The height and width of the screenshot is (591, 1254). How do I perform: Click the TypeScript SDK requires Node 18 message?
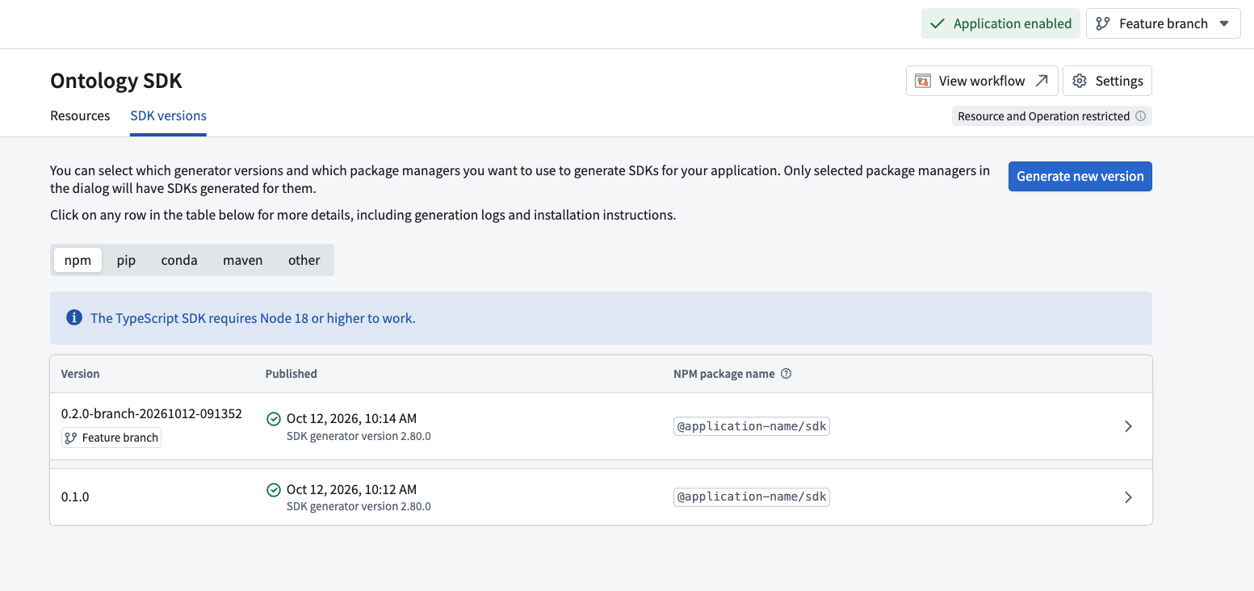click(x=253, y=318)
